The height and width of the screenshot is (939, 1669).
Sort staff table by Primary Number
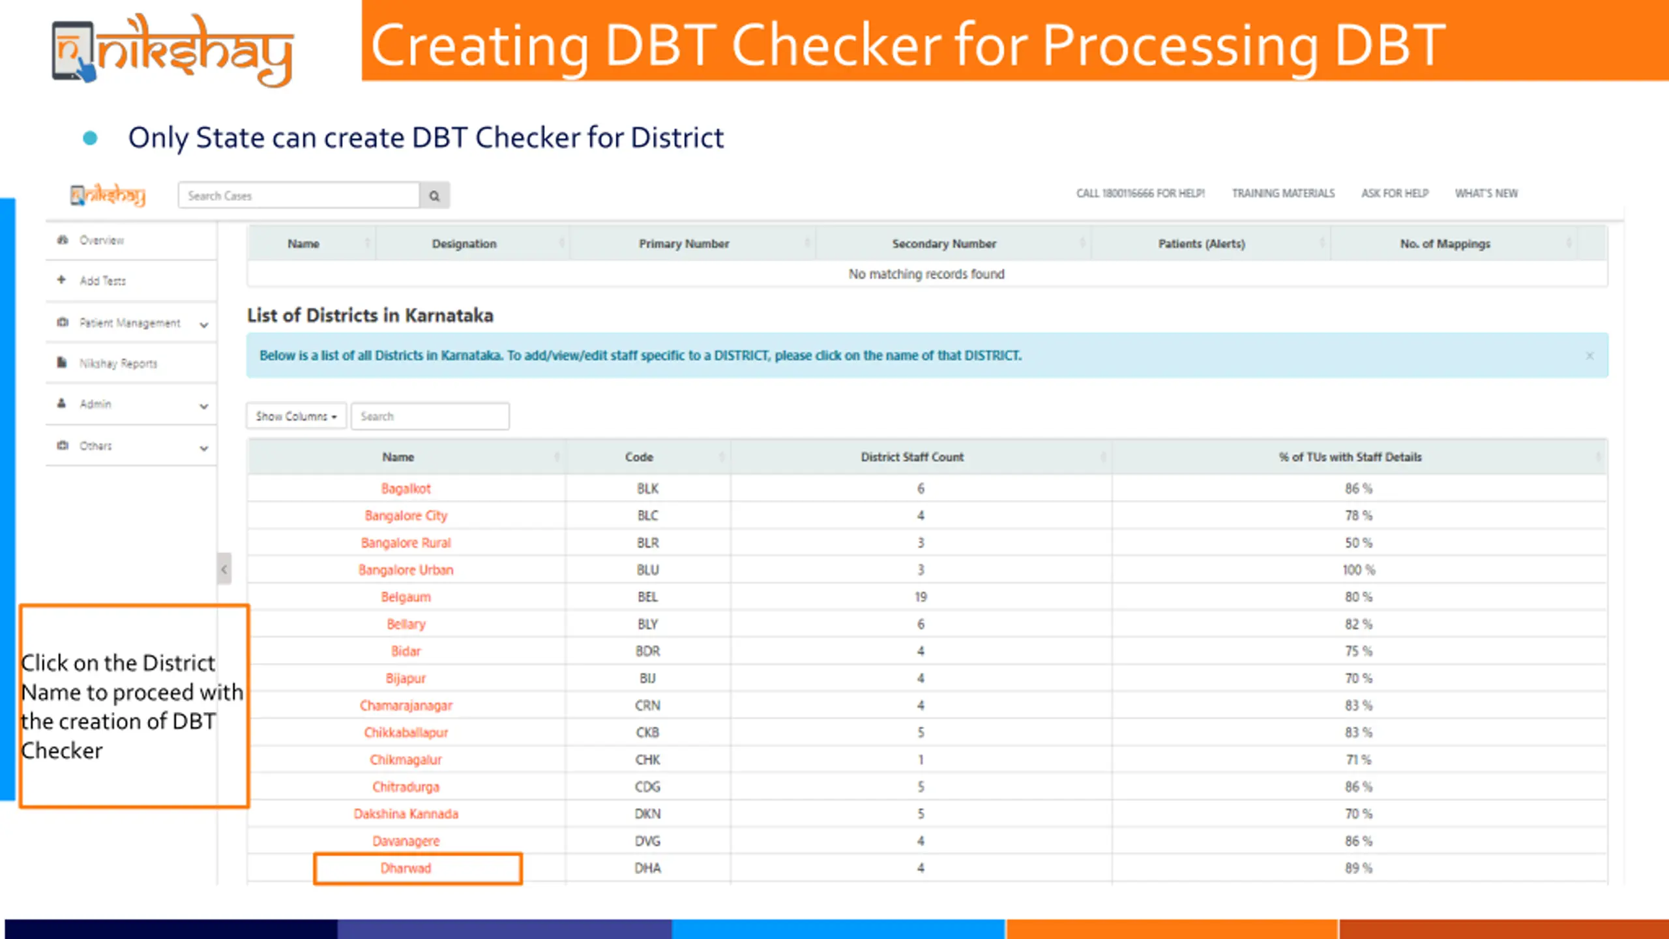(692, 243)
